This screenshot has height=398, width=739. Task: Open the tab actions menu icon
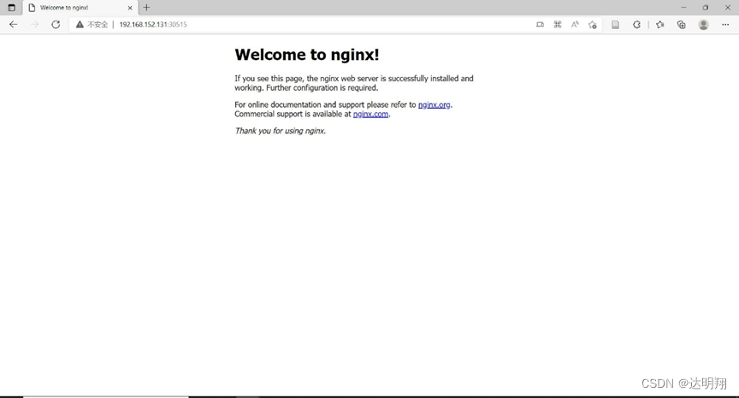pyautogui.click(x=12, y=8)
